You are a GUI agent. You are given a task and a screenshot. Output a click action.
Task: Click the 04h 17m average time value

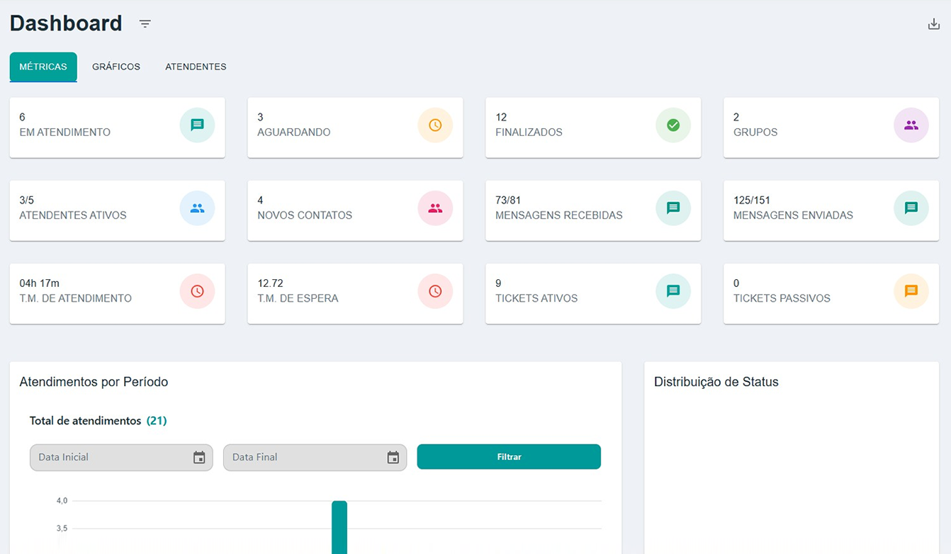pyautogui.click(x=40, y=283)
